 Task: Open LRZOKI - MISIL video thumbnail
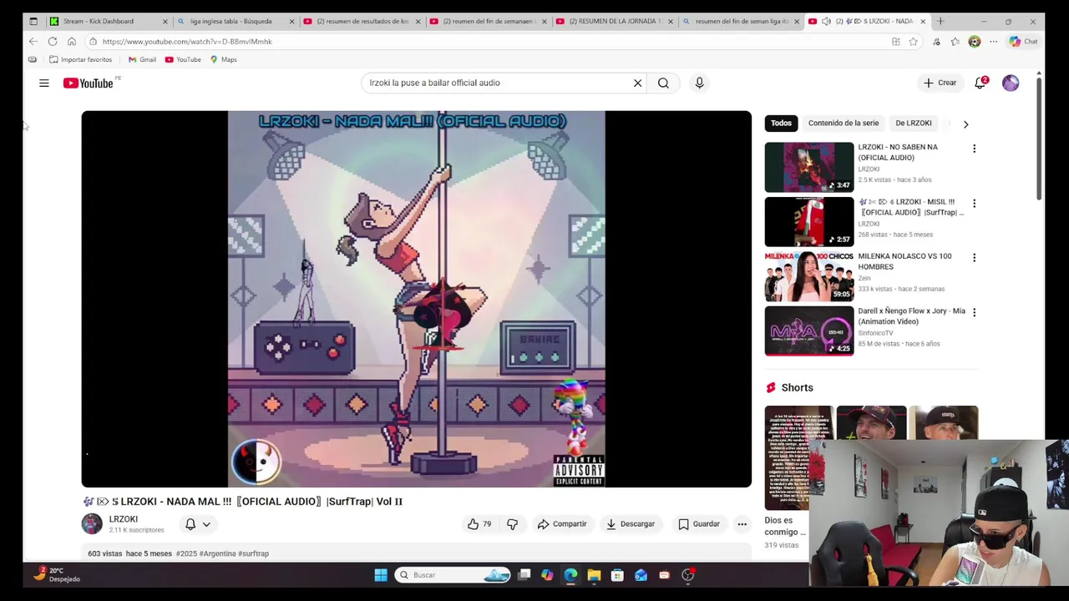click(x=809, y=222)
